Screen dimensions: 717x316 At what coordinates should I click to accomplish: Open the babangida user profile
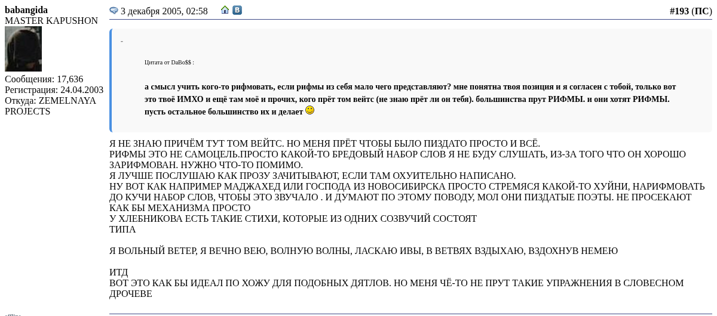click(x=26, y=10)
